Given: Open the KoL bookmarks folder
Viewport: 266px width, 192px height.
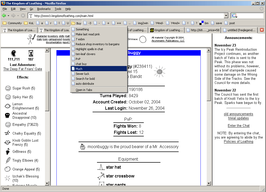Looking at the screenshot, I should point(29,23).
